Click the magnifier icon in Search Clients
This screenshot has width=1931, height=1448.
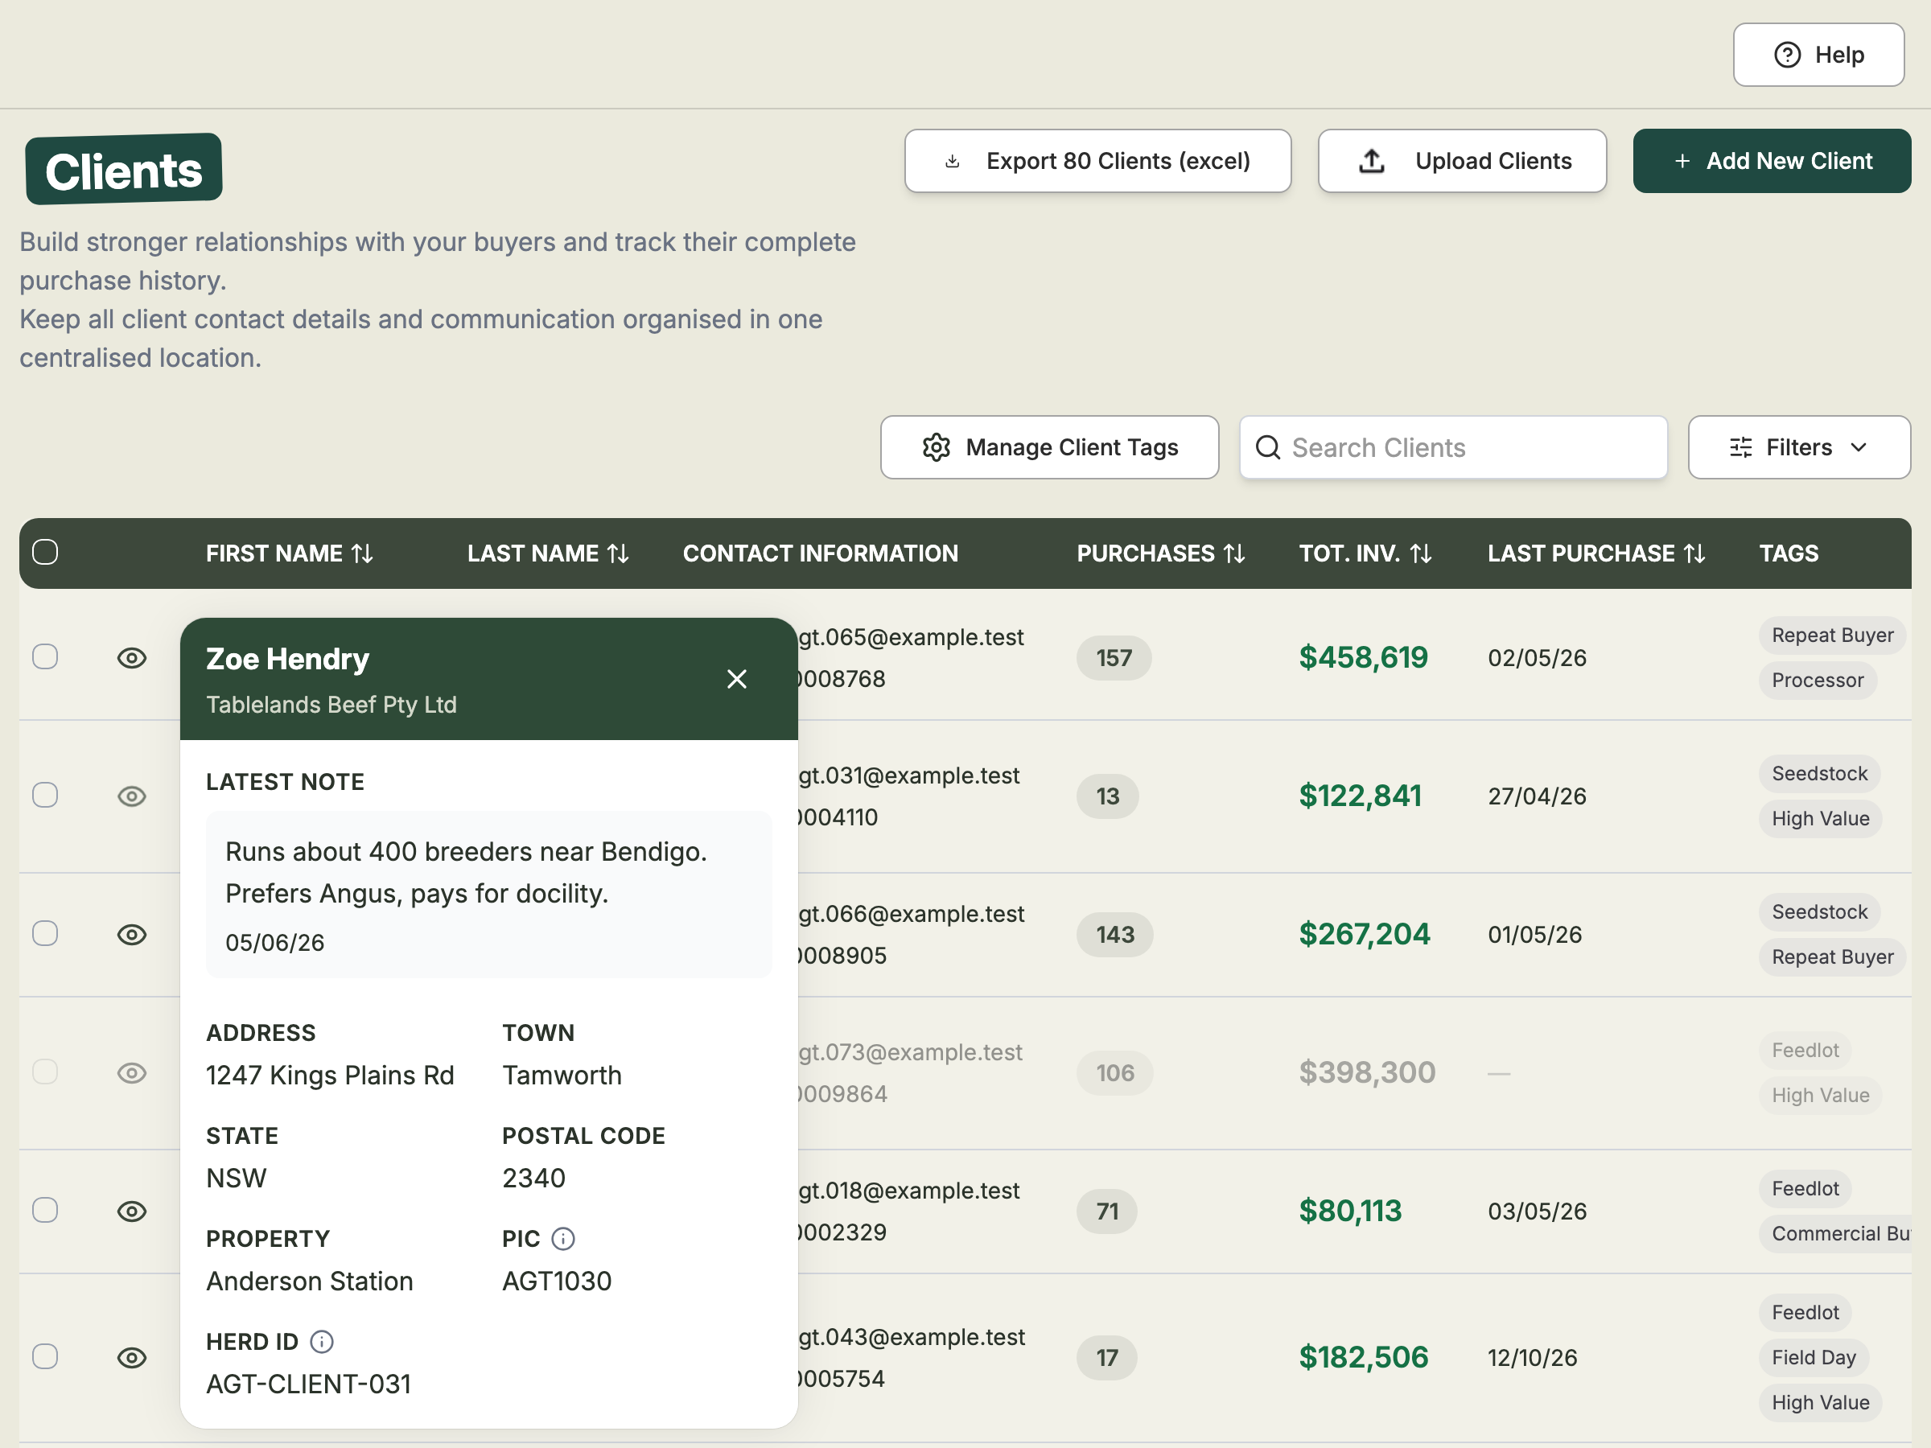(1267, 447)
